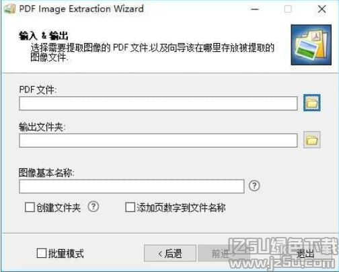Toggle the 批量模式 checkbox
The image size is (339, 272).
click(x=42, y=253)
